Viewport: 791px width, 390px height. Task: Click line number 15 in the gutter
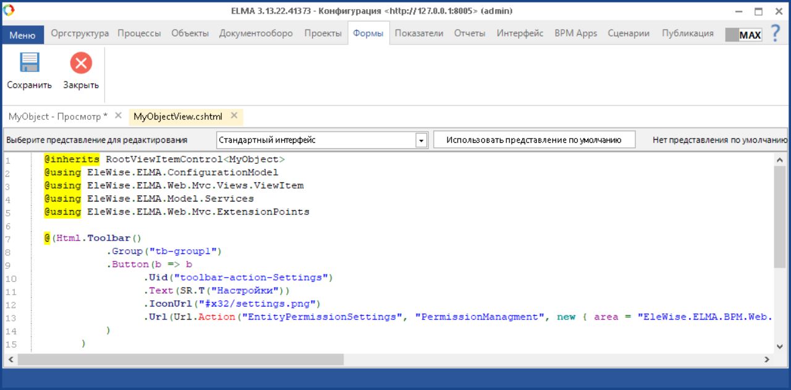(x=10, y=344)
